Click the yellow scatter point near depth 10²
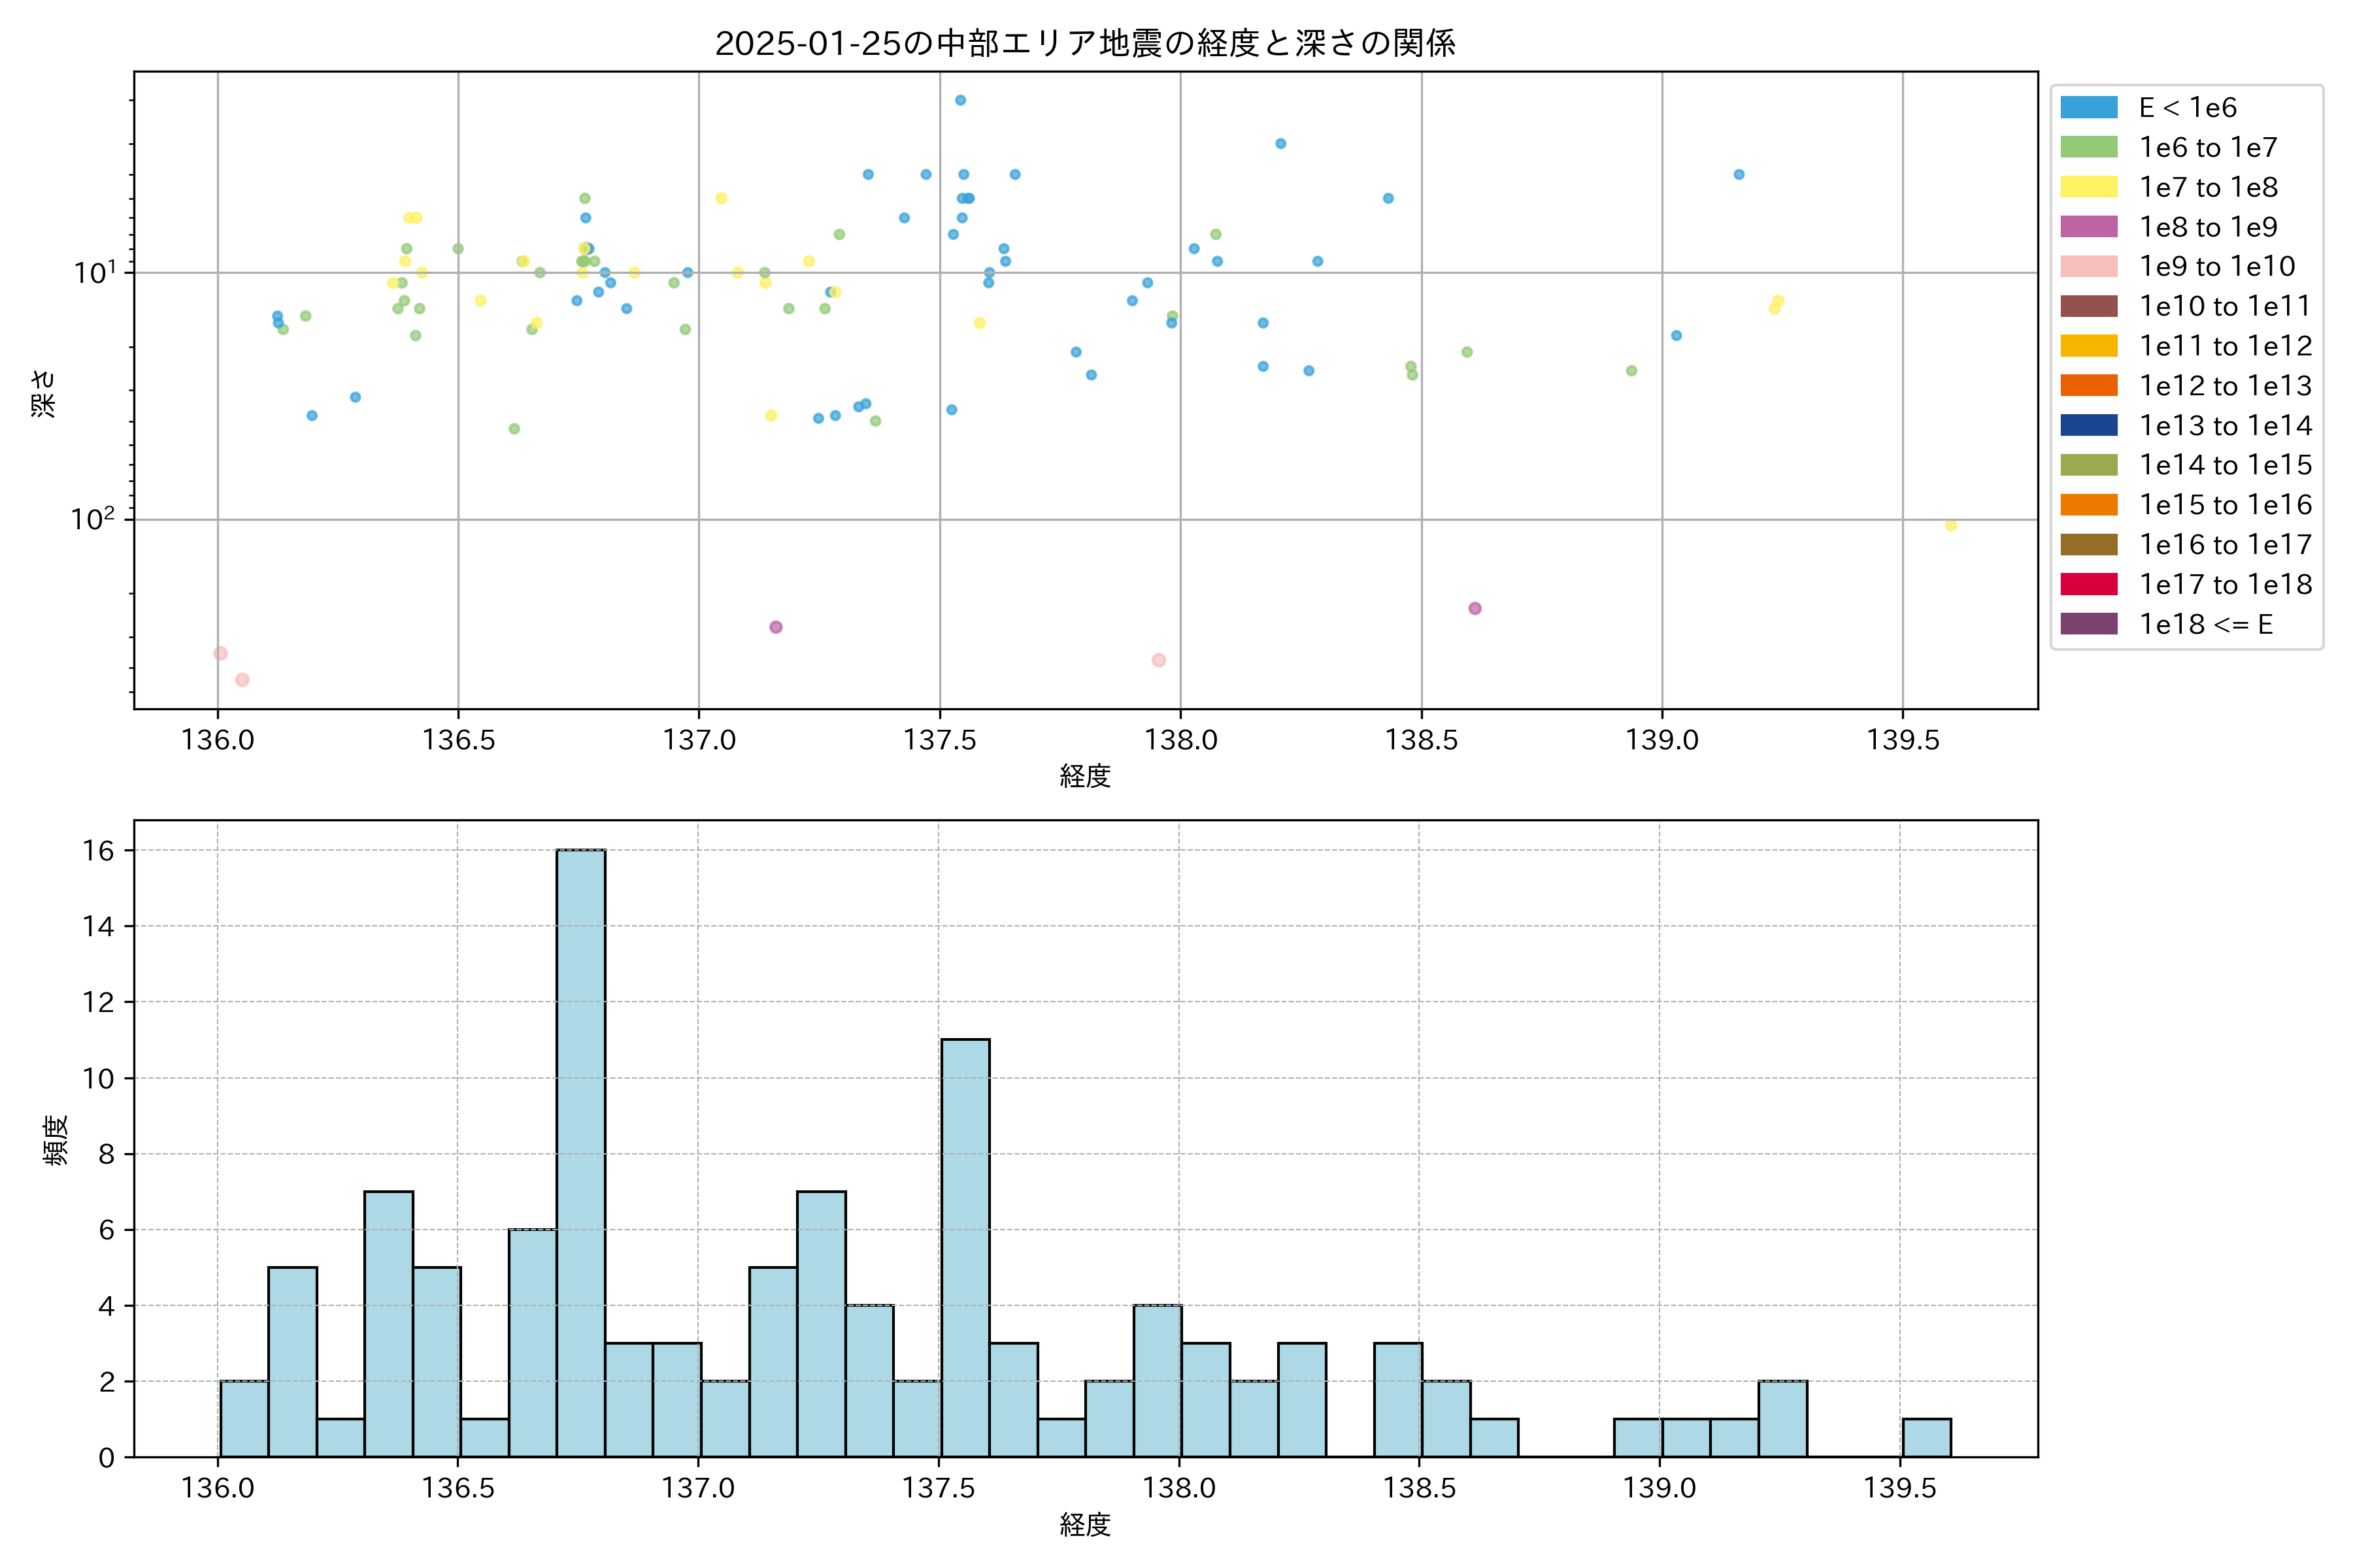2353x1568 pixels. coord(1950,526)
